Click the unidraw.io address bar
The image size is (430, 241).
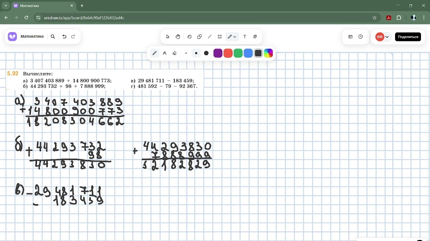207,18
